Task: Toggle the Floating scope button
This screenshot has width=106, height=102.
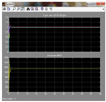Action: point(42,9)
